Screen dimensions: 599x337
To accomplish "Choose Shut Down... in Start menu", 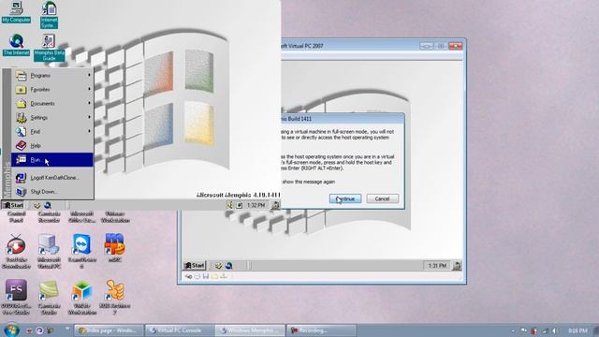I will point(52,191).
